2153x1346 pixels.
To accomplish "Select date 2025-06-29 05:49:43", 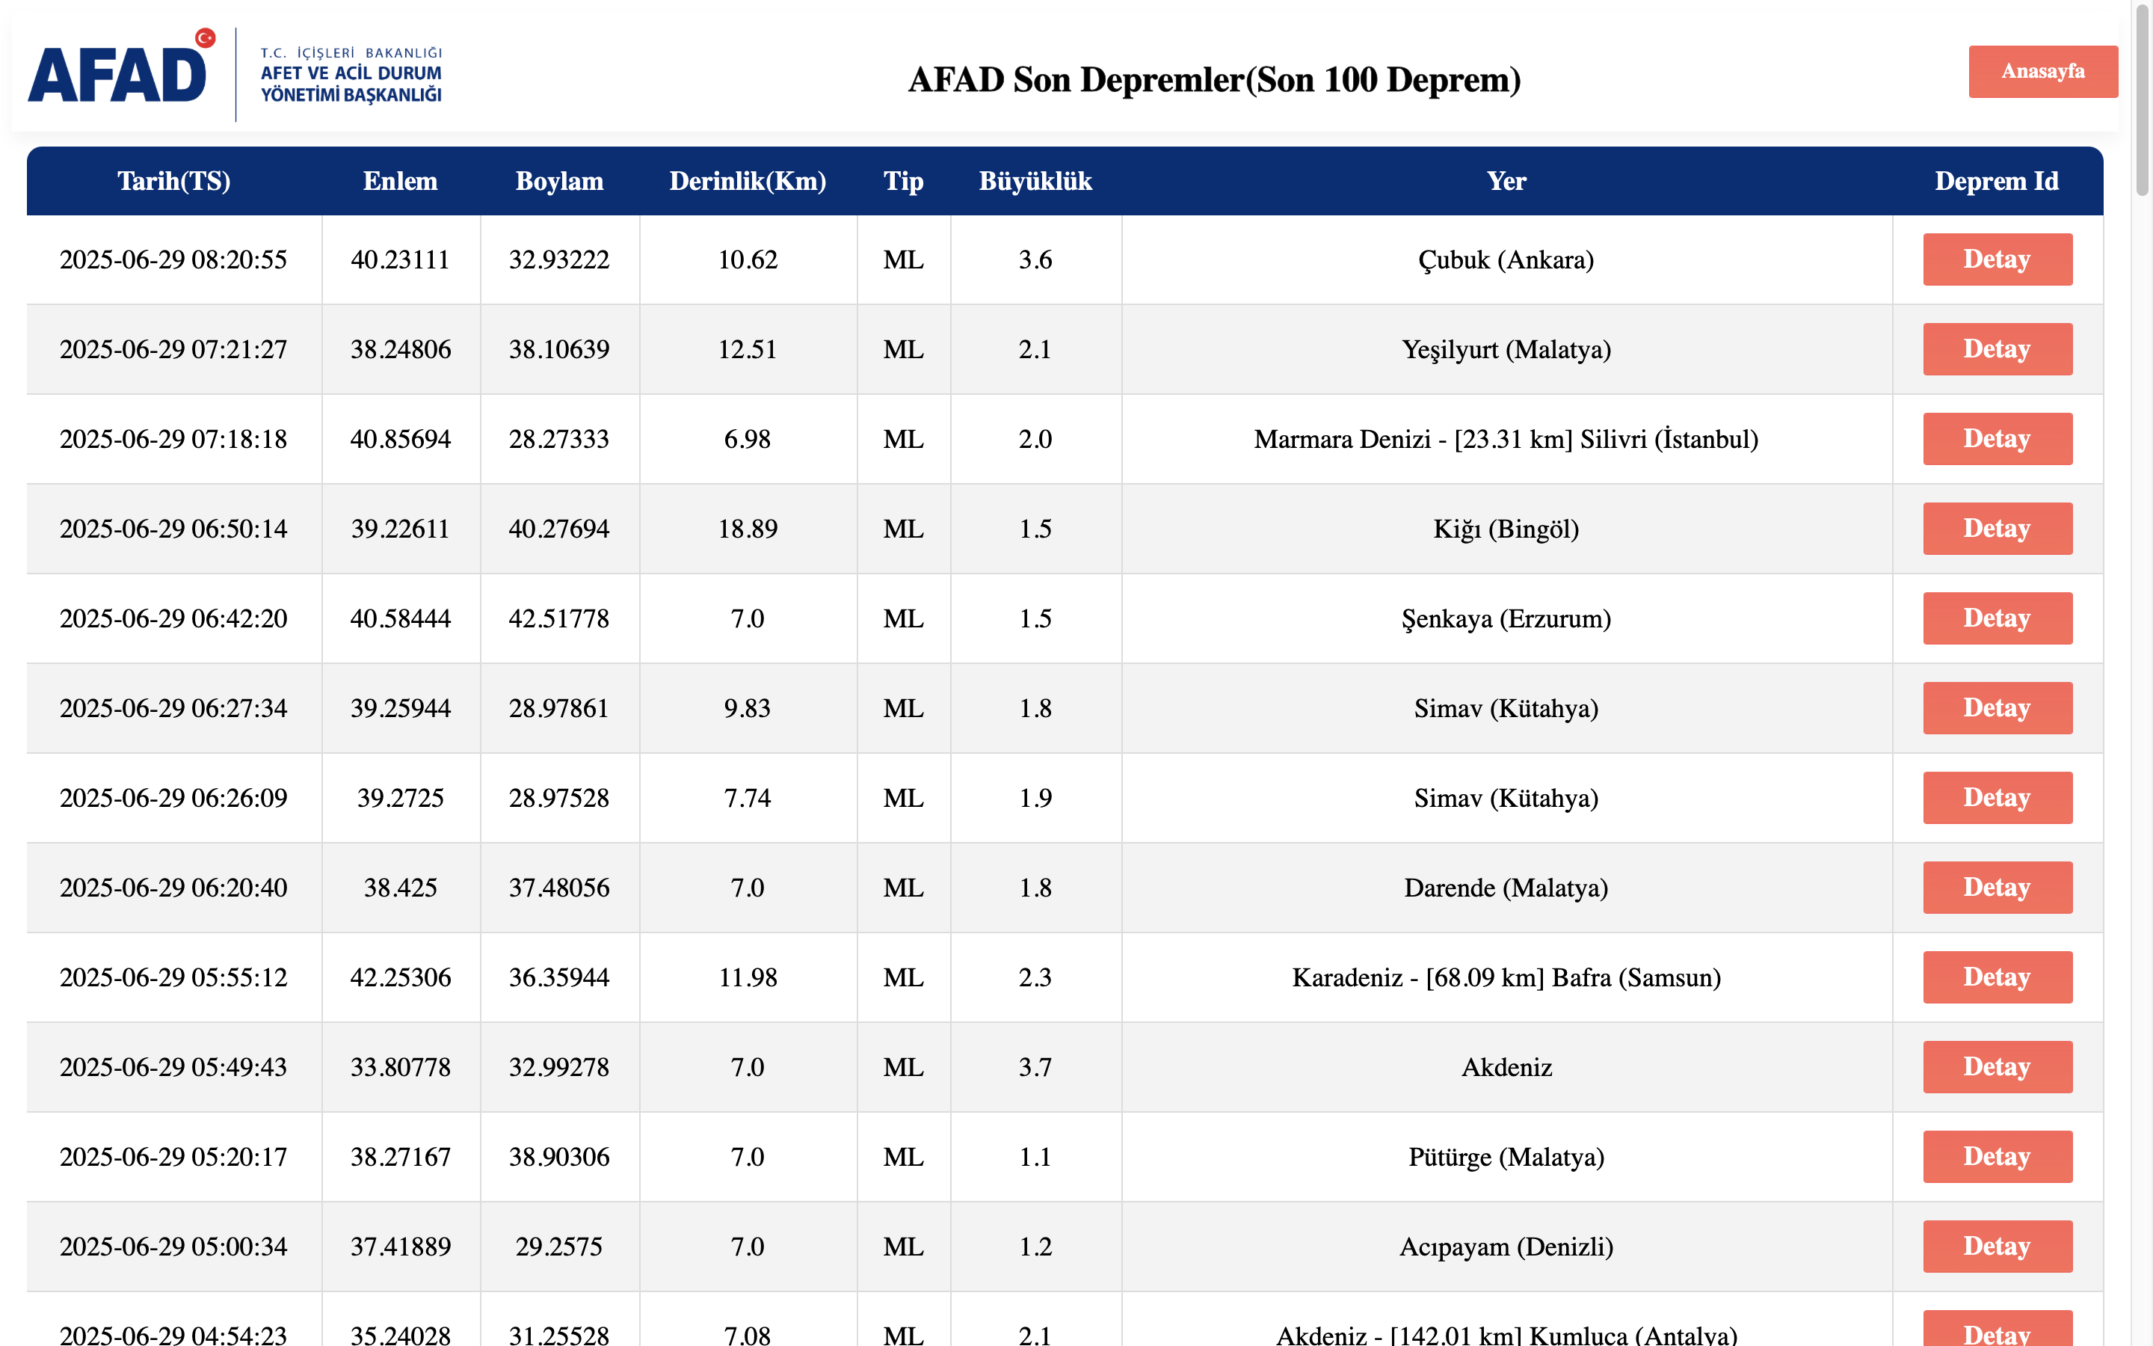I will (x=173, y=1067).
